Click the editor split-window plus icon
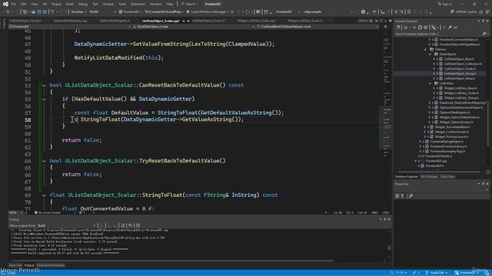 click(x=385, y=27)
